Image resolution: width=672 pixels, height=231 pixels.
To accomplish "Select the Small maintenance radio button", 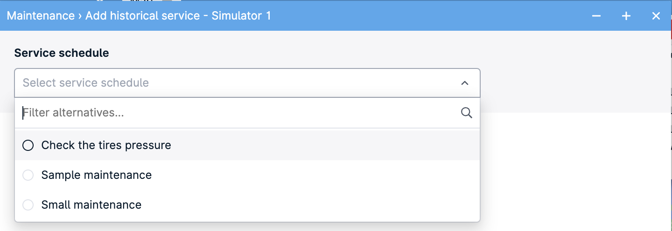I will point(28,205).
